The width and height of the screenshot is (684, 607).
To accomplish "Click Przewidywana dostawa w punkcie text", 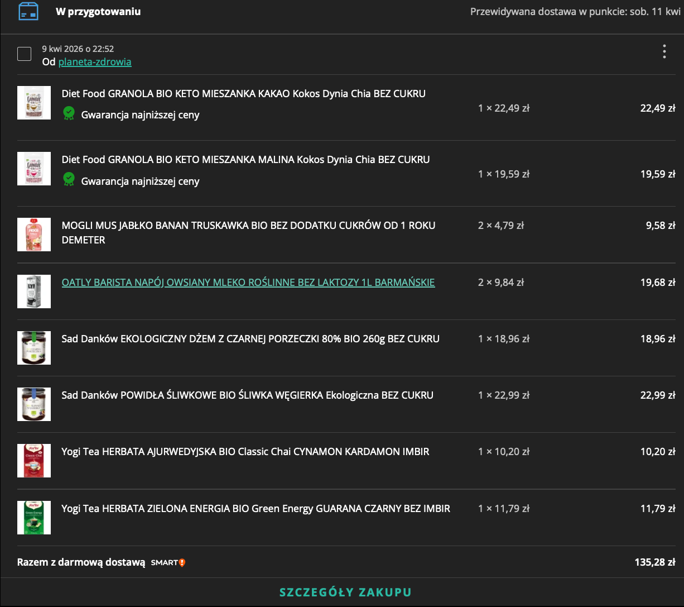I will (575, 12).
